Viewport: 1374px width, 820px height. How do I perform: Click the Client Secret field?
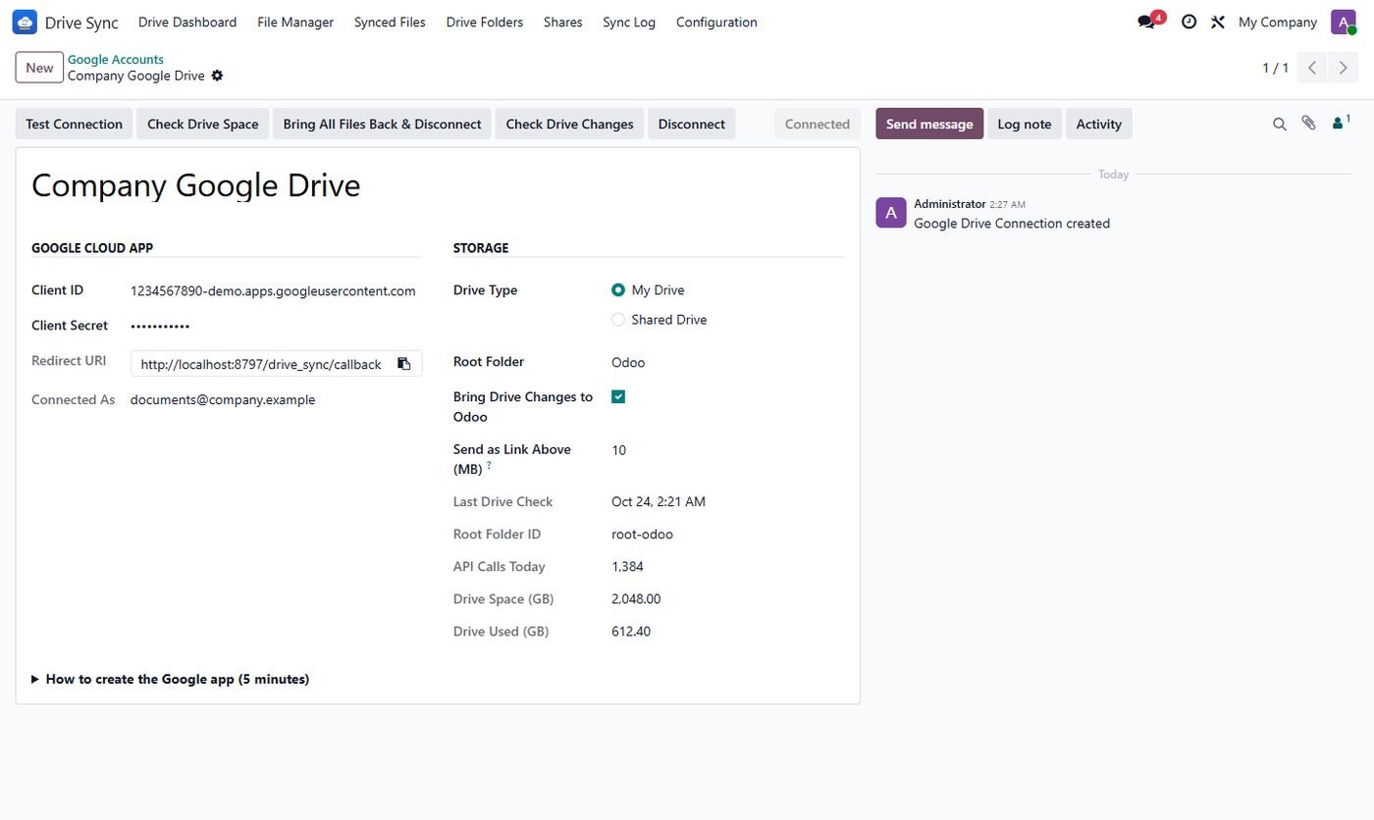coord(276,326)
